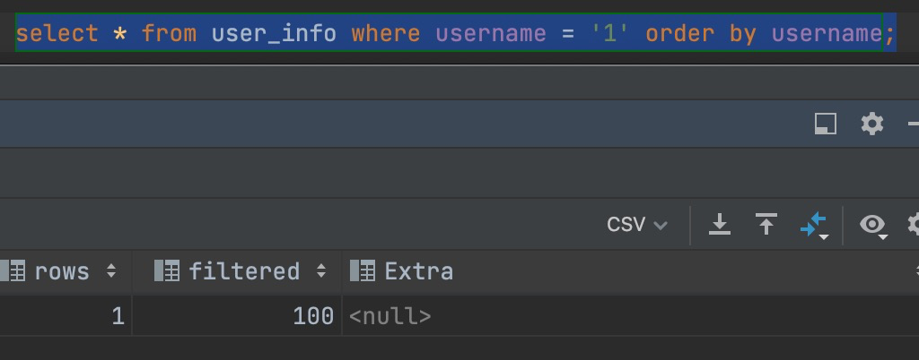Click the column icon next to filtered
The height and width of the screenshot is (360, 919).
pyautogui.click(x=167, y=271)
